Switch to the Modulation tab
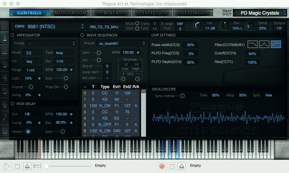Viewport: 289px width, 173px height. coord(70,13)
